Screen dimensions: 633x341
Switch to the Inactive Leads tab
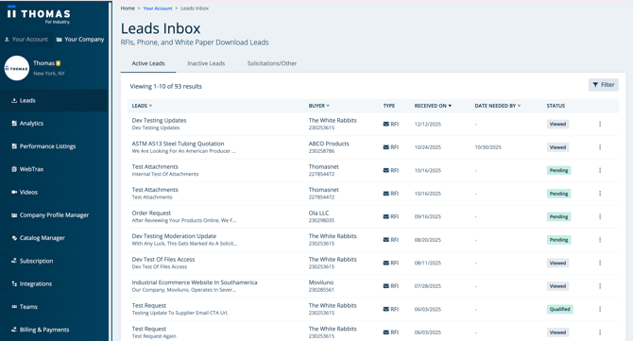[x=206, y=63]
